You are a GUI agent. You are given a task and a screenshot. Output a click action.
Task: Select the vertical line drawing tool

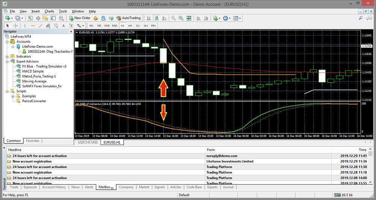pos(25,26)
